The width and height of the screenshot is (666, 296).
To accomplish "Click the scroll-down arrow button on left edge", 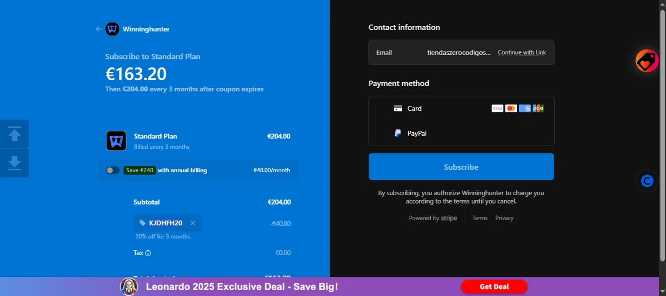I will pyautogui.click(x=15, y=163).
